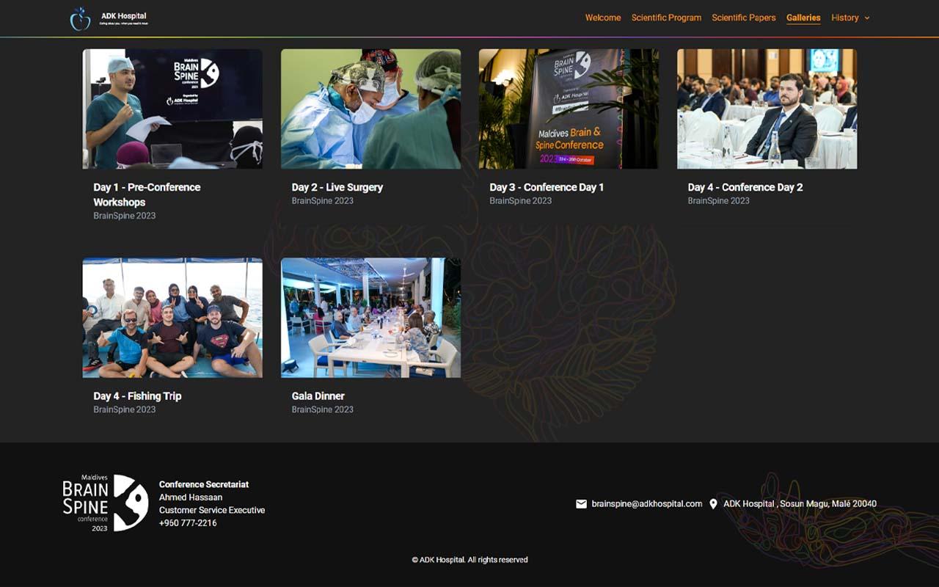Viewport: 939px width, 587px height.
Task: Click Day 4 - Conference Day 2 title
Action: (745, 187)
